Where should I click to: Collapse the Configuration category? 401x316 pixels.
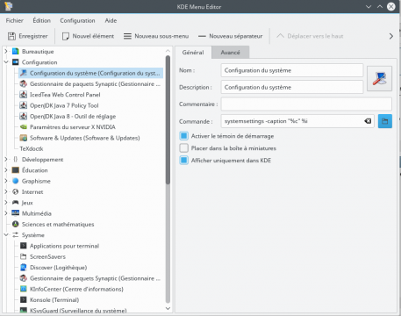6,62
